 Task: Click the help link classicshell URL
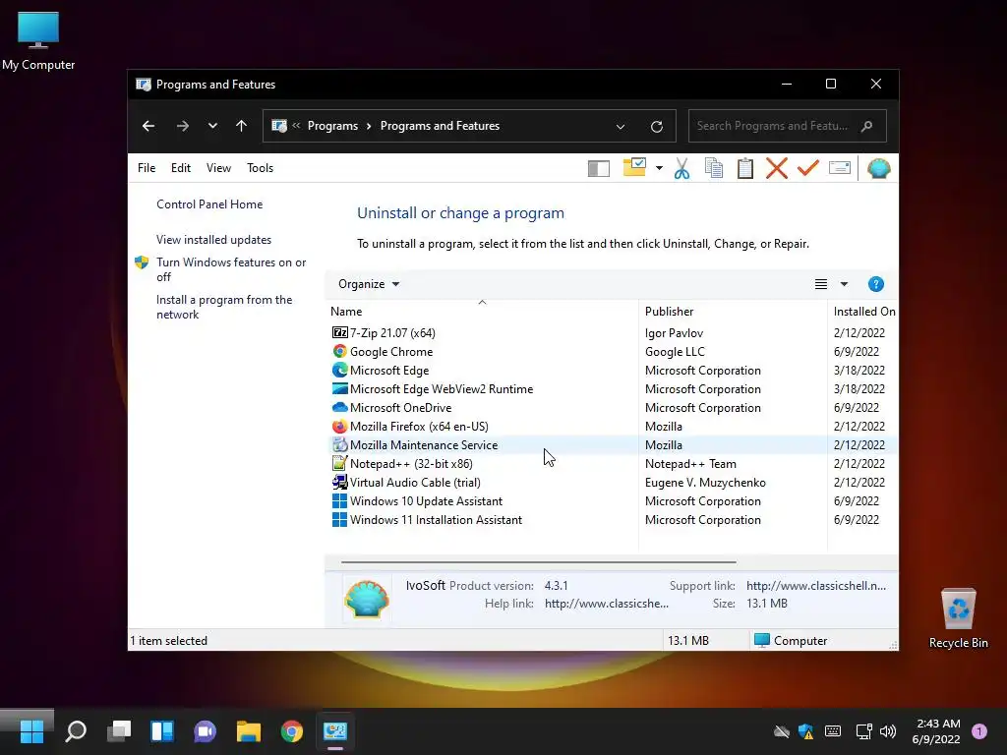point(606,603)
